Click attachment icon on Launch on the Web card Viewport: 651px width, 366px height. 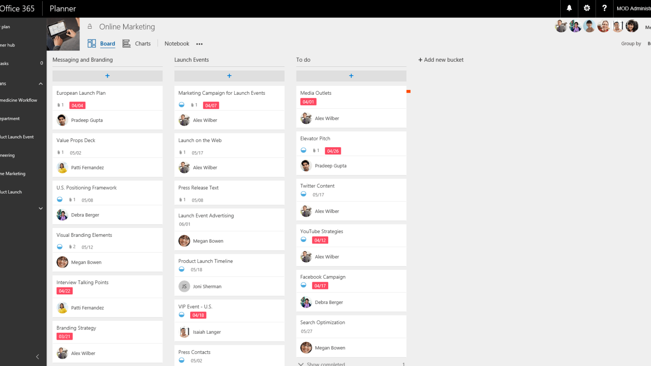coord(180,152)
